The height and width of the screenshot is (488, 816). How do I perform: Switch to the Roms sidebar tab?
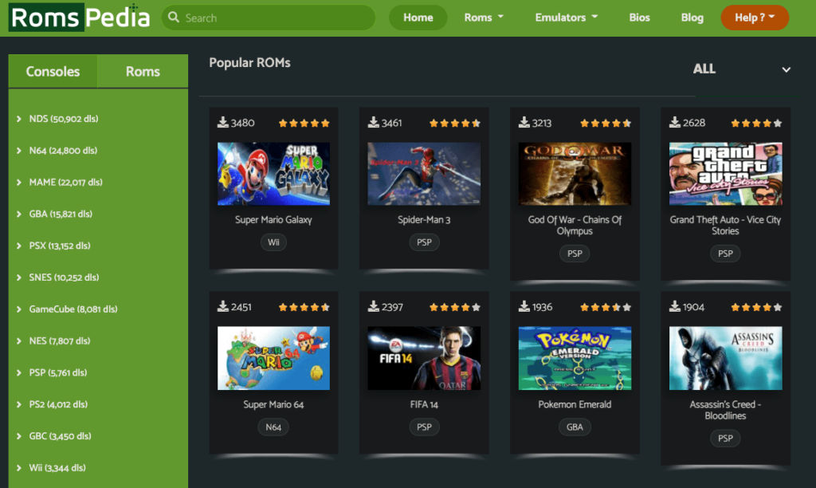pyautogui.click(x=143, y=72)
